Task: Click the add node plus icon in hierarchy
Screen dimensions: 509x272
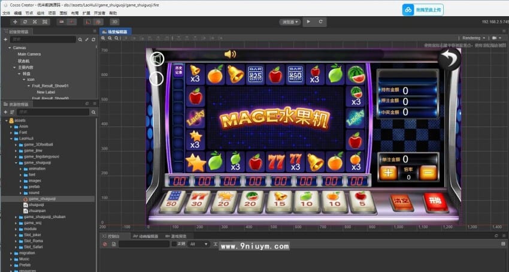Action: click(x=5, y=40)
